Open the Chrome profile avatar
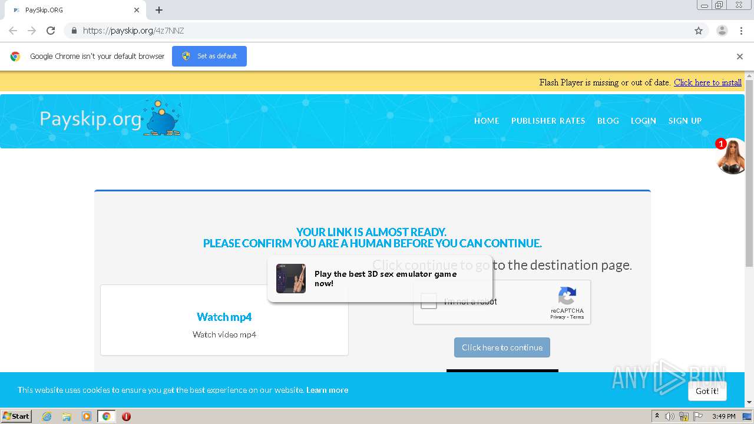 [x=722, y=31]
